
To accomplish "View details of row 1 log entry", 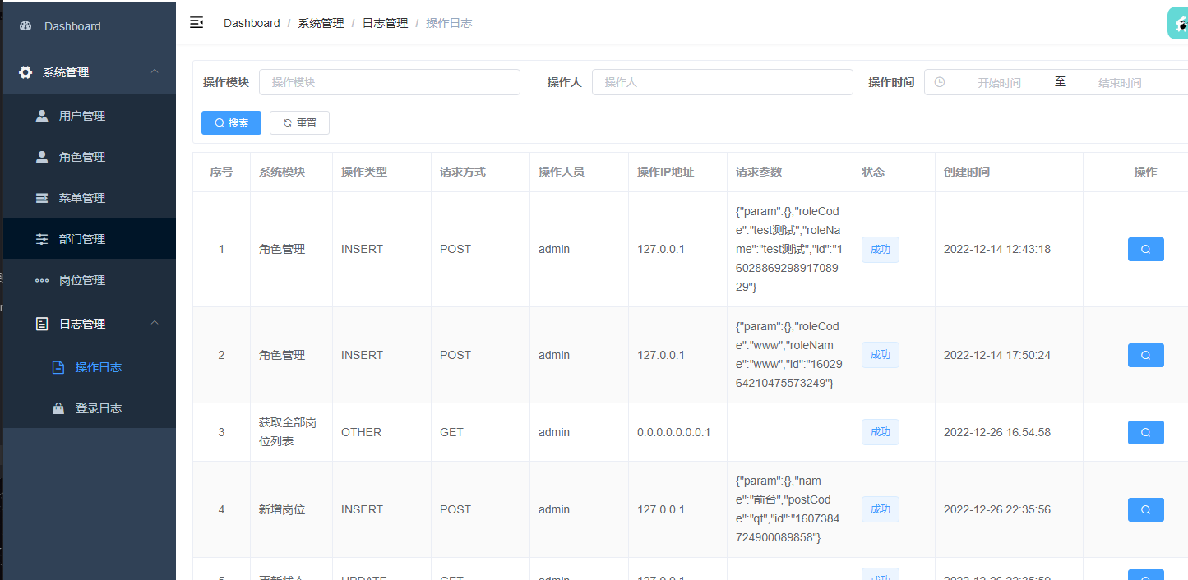I will [1145, 249].
